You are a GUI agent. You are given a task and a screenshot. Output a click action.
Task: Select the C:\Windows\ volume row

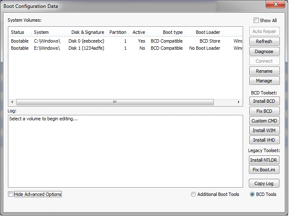tap(125, 41)
